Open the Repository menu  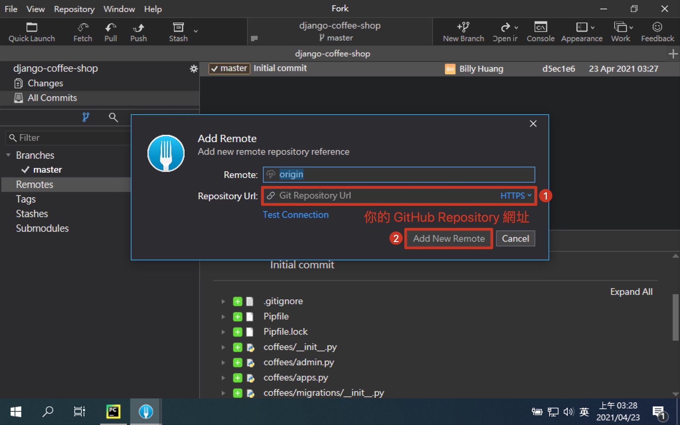[x=74, y=8]
